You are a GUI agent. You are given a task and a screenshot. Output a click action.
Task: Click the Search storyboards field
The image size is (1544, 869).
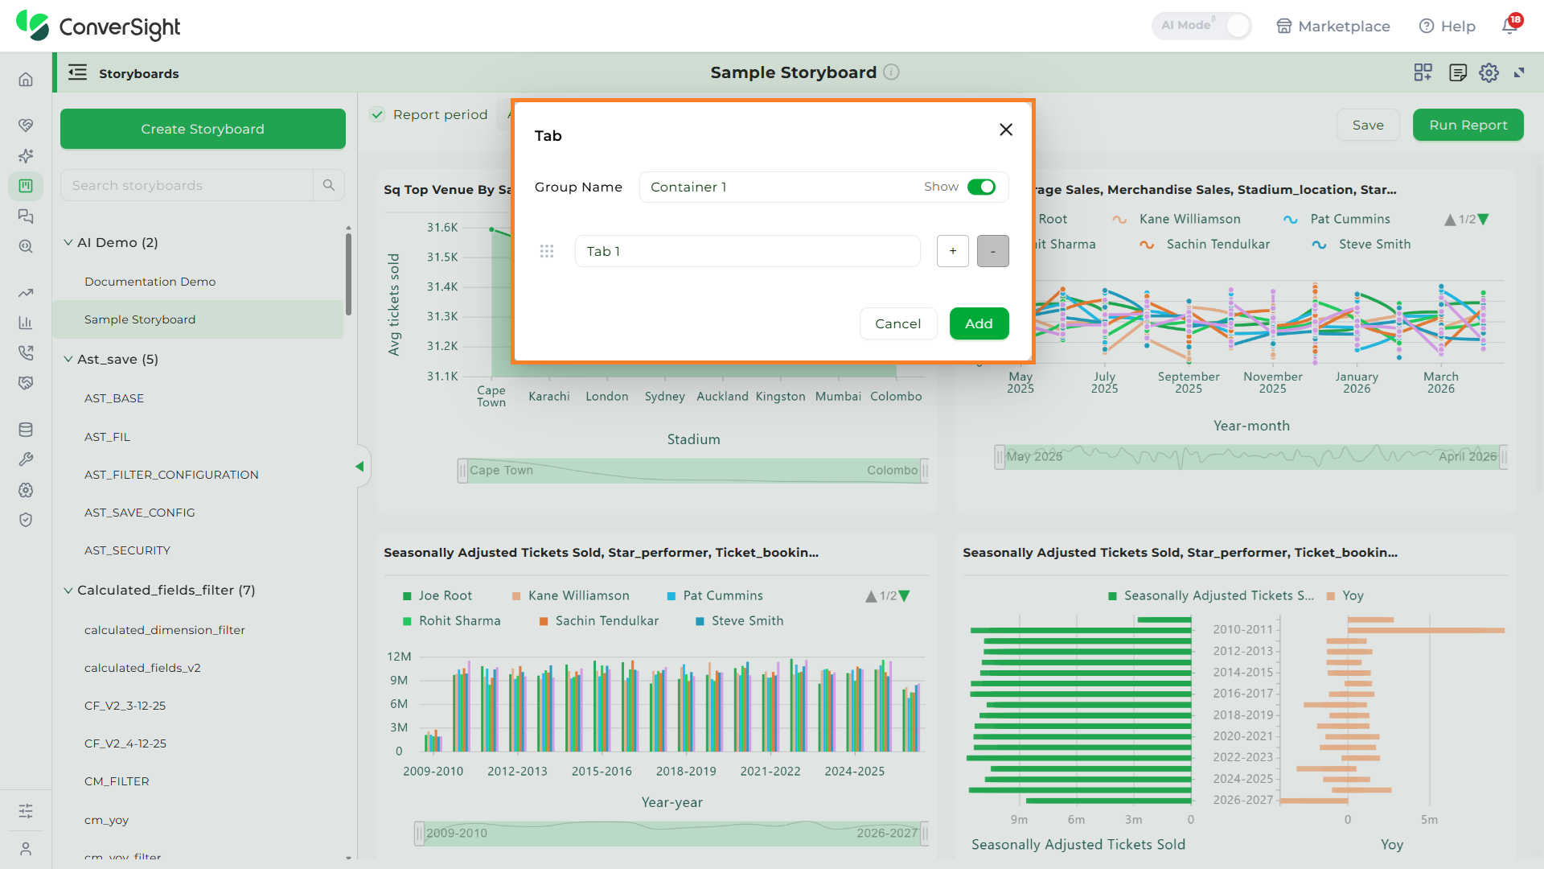187,185
